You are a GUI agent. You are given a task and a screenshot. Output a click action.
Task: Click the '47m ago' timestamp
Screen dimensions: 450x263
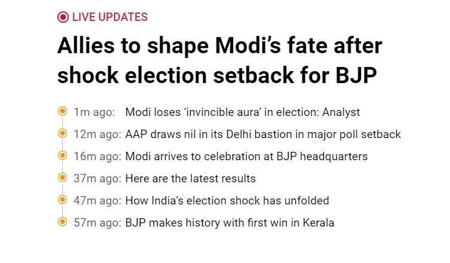pos(97,201)
